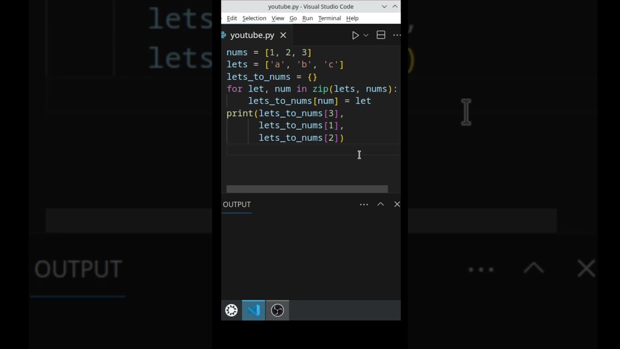
Task: Click 'lets_to_nums[1],' argument line
Action: [301, 126]
